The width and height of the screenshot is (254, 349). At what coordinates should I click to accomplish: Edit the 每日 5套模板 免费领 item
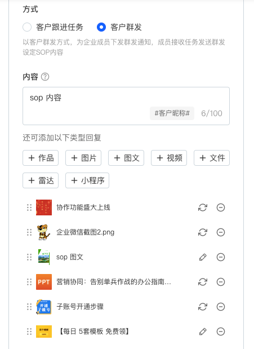click(x=203, y=332)
